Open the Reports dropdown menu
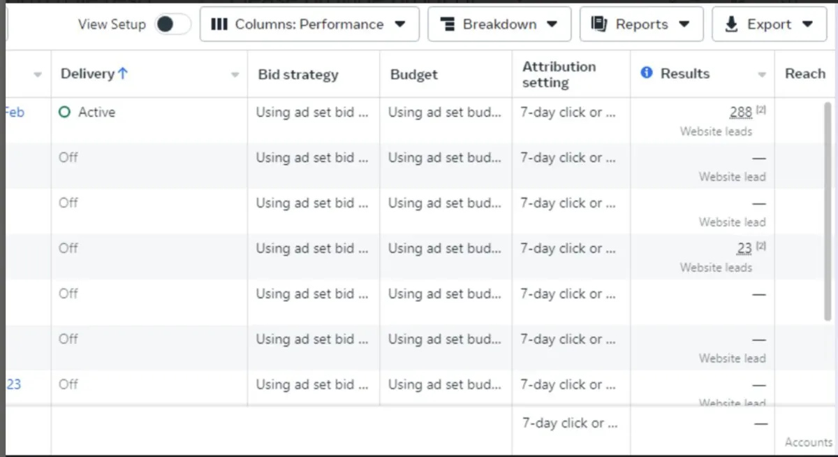Screen dimensions: 838x457 [x=640, y=24]
